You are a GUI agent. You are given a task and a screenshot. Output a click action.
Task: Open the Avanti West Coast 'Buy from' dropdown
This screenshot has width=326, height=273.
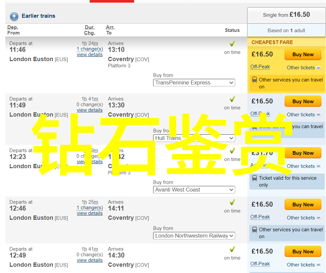[194, 190]
